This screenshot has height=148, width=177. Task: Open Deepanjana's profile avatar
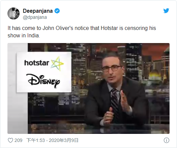[x=14, y=13]
